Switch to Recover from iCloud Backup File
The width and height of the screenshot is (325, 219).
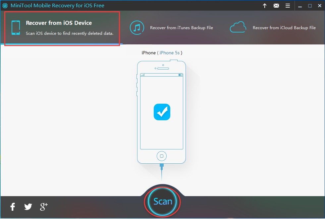tap(273, 28)
